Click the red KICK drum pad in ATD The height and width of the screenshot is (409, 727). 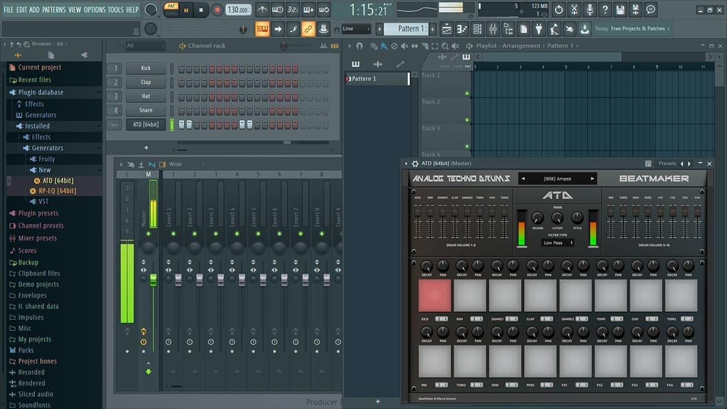(434, 296)
